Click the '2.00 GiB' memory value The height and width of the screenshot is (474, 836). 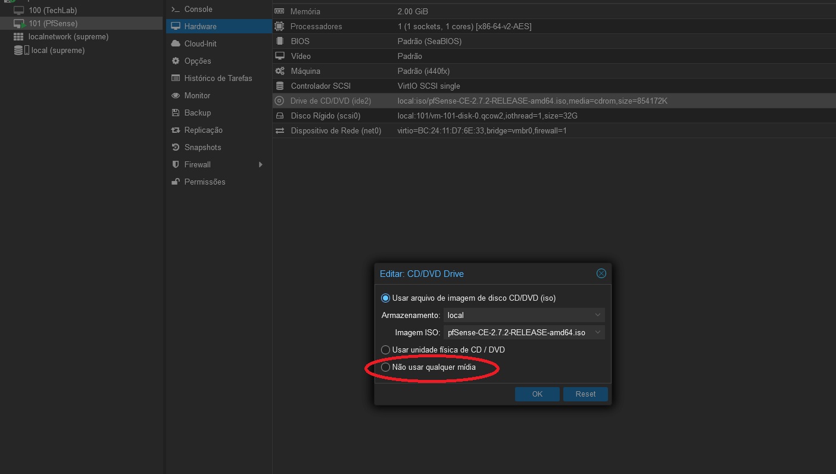pyautogui.click(x=413, y=11)
